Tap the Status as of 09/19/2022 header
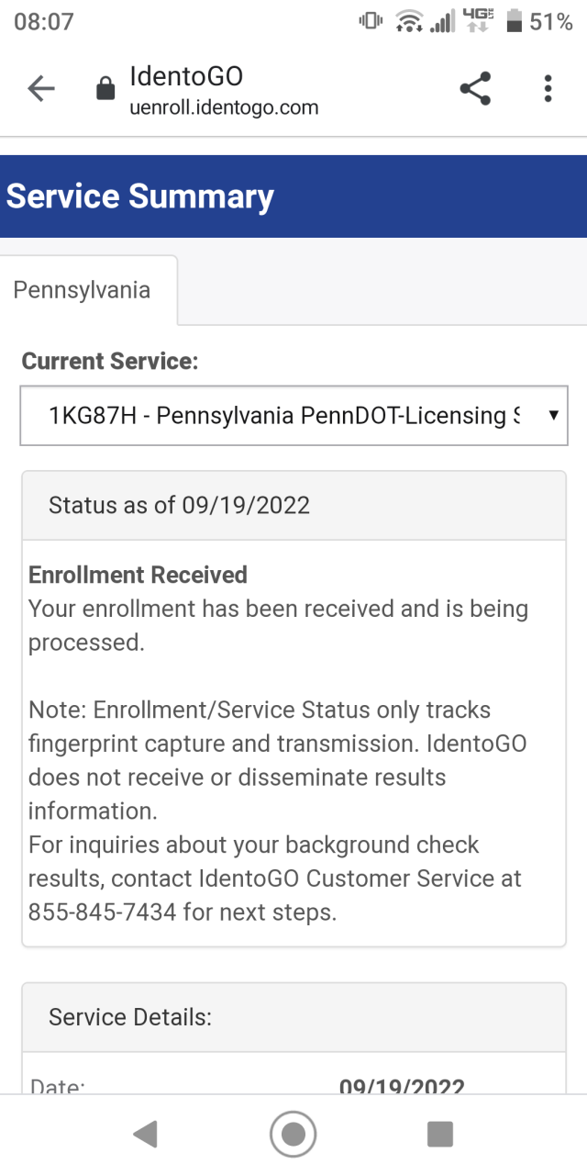 179,505
